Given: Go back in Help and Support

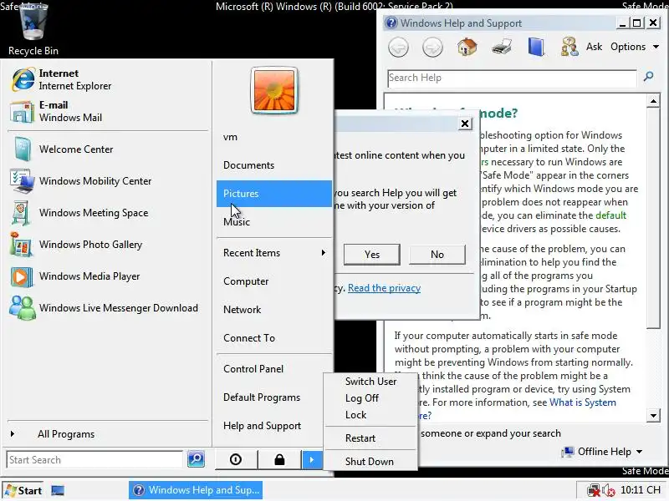Looking at the screenshot, I should point(399,48).
